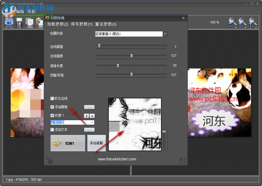The image size is (262, 186).
Task: Open settings via the gear icon
Action: (49, 160)
